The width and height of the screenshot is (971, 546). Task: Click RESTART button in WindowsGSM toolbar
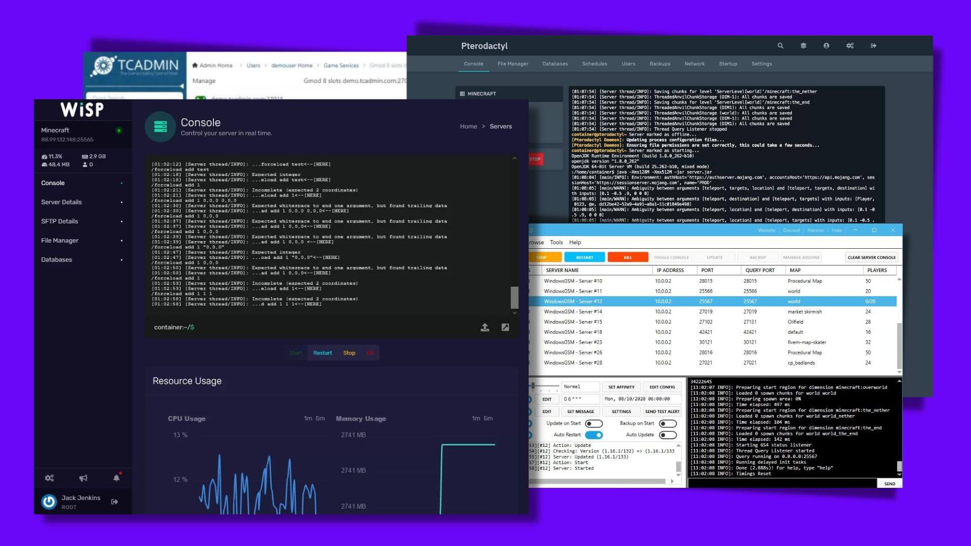tap(584, 257)
